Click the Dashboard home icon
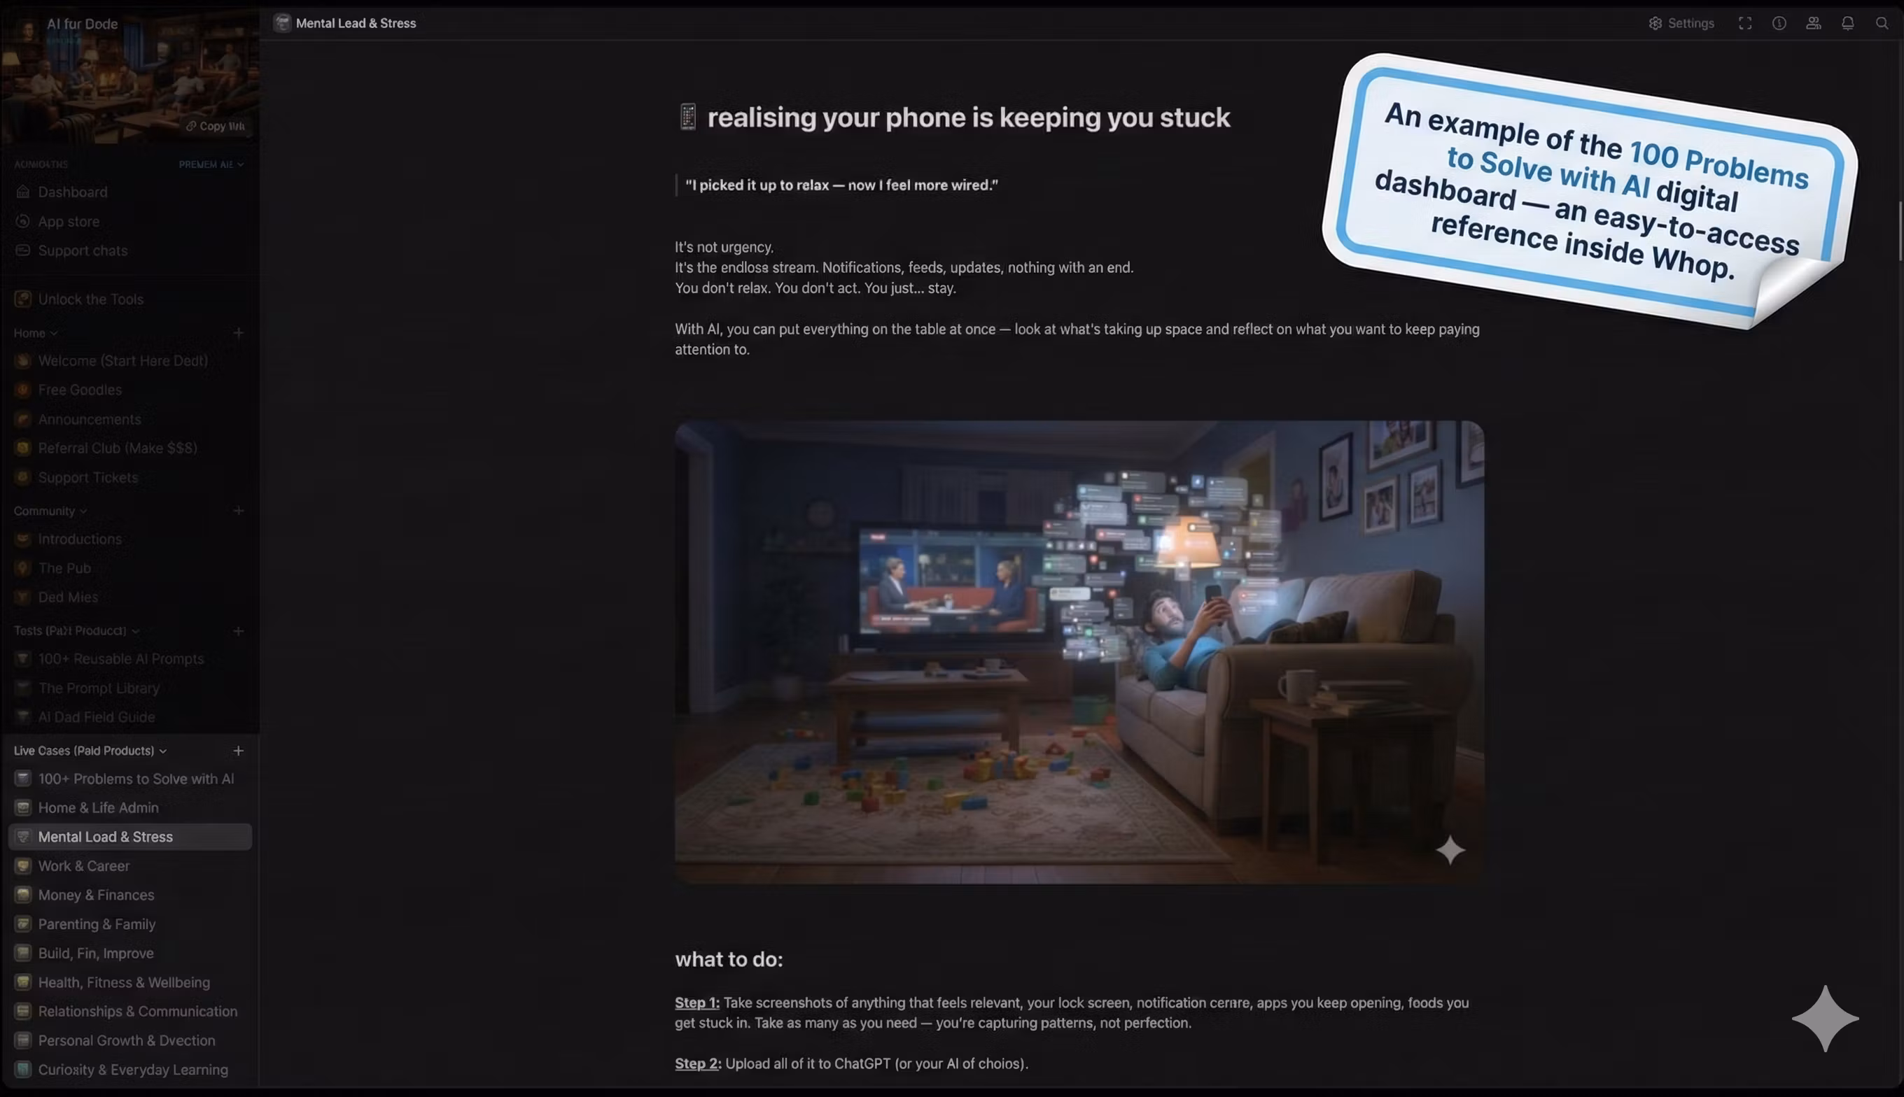This screenshot has height=1097, width=1904. (23, 192)
